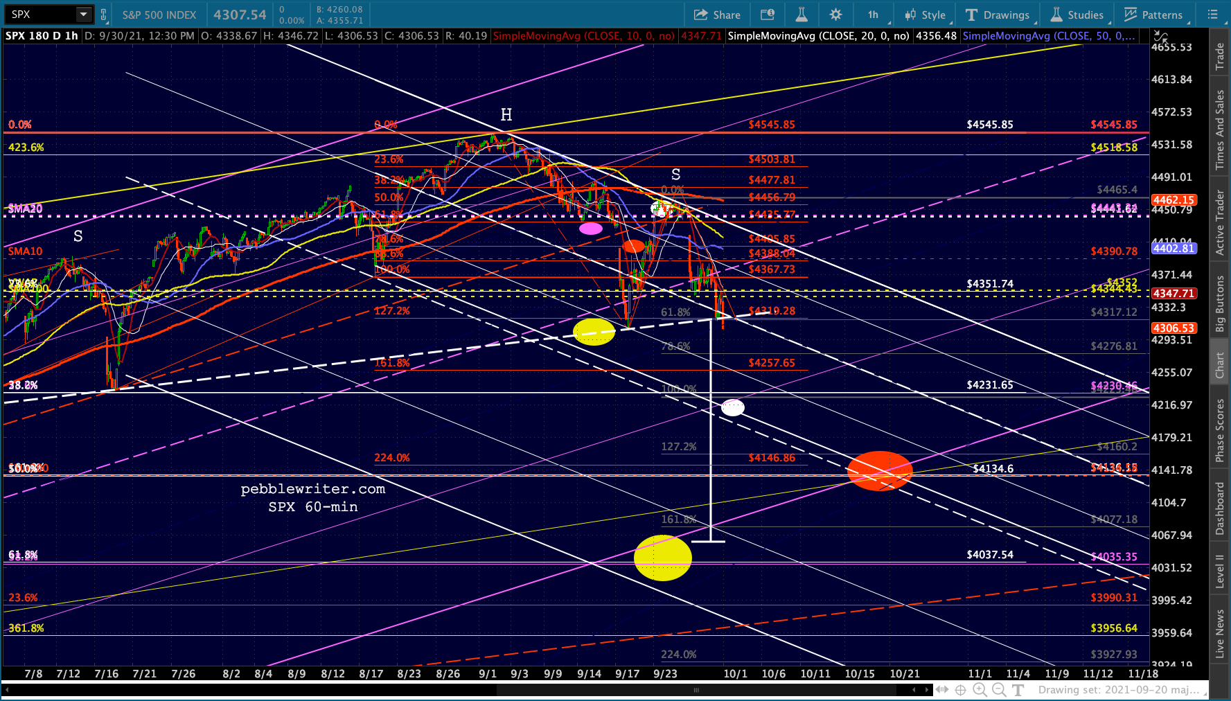The height and width of the screenshot is (701, 1231).
Task: Click the pink oval near the 9/14 drop
Action: 591,229
